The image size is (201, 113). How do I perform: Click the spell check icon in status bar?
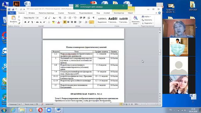click(x=42, y=104)
